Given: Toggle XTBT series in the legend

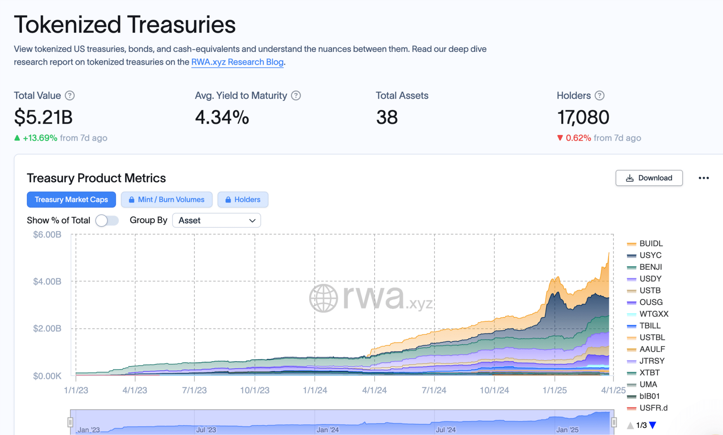Looking at the screenshot, I should coord(643,372).
